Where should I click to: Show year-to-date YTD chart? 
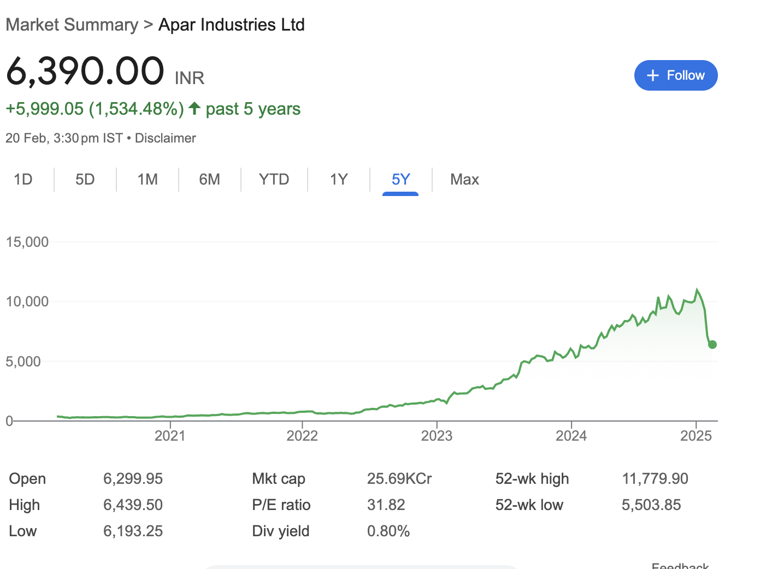(274, 180)
